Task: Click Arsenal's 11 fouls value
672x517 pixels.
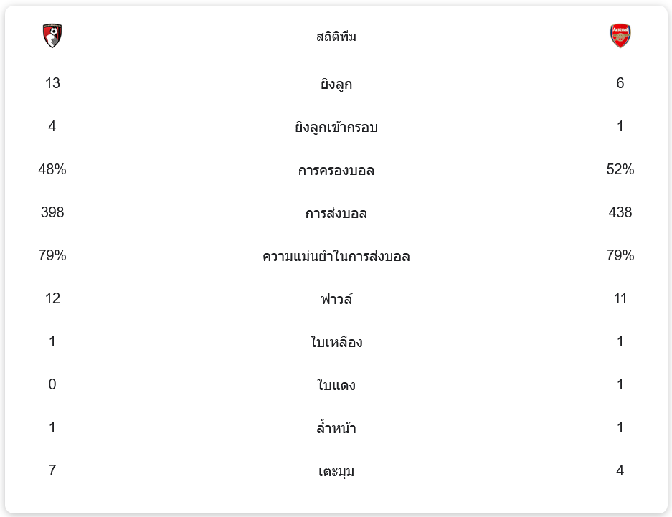Action: click(620, 298)
